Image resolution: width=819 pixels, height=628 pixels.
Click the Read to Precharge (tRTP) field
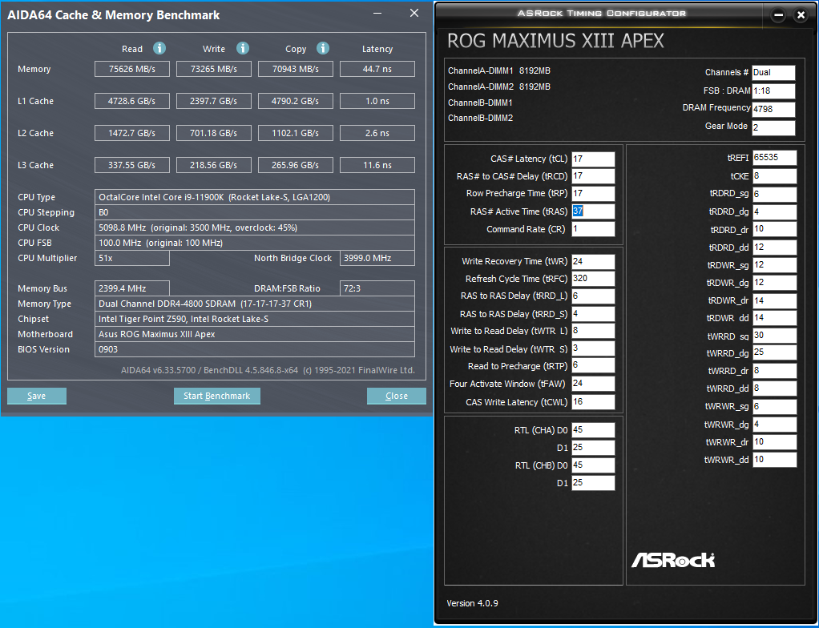tap(593, 365)
